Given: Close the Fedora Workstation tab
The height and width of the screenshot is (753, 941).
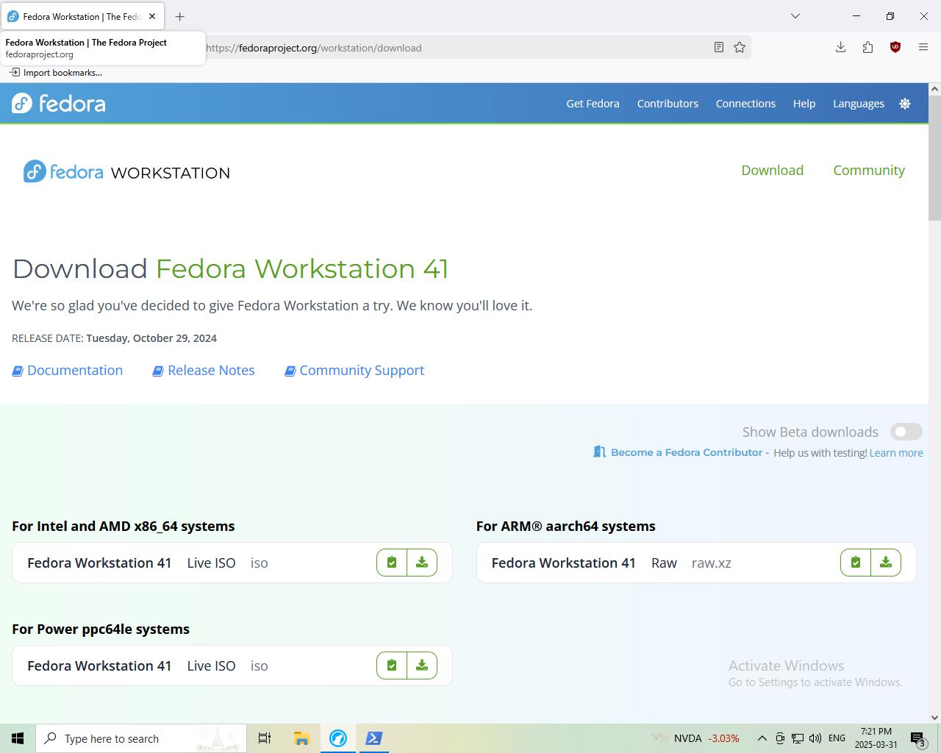Looking at the screenshot, I should (152, 16).
